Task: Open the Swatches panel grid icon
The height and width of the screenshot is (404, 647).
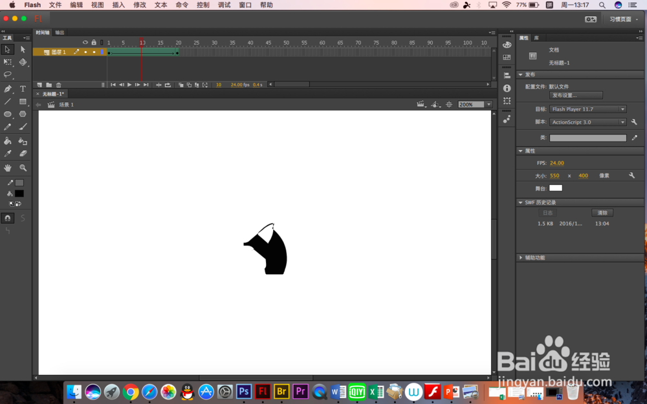Action: pos(507,58)
